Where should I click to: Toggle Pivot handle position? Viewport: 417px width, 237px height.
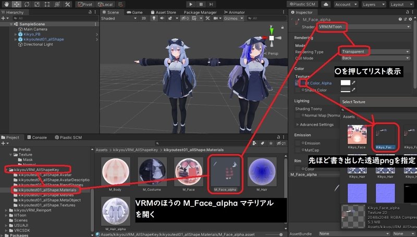85,4
